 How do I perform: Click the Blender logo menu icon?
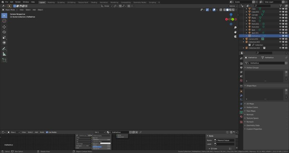click(3, 2)
